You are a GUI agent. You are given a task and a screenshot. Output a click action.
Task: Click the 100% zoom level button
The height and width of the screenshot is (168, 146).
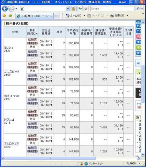131,163
